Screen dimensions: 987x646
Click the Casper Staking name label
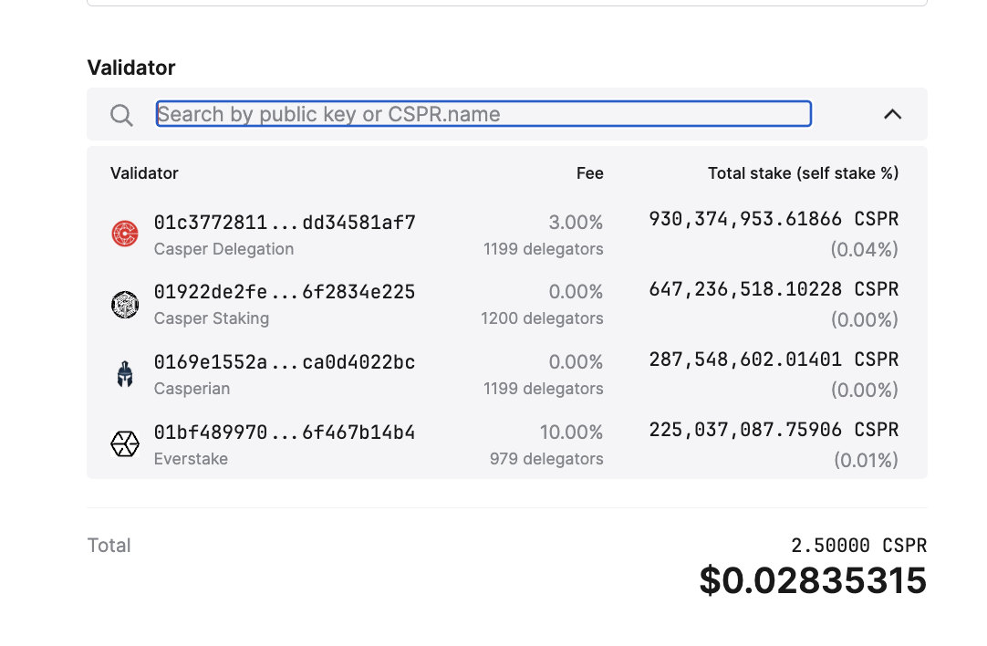pos(212,318)
